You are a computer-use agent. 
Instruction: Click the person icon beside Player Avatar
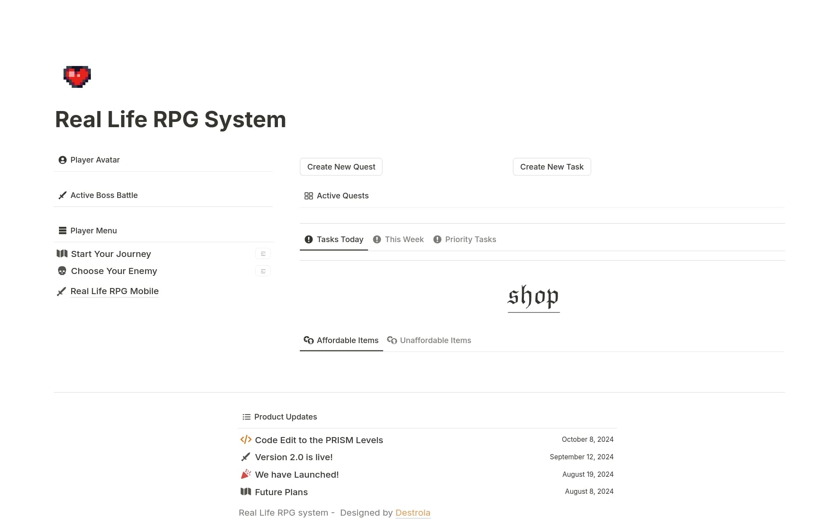point(62,160)
